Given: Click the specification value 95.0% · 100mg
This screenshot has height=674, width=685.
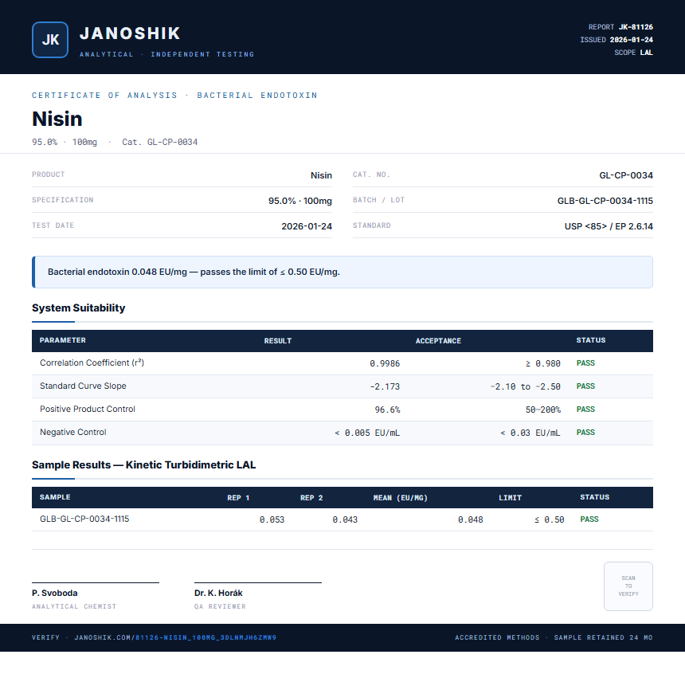Looking at the screenshot, I should (300, 201).
